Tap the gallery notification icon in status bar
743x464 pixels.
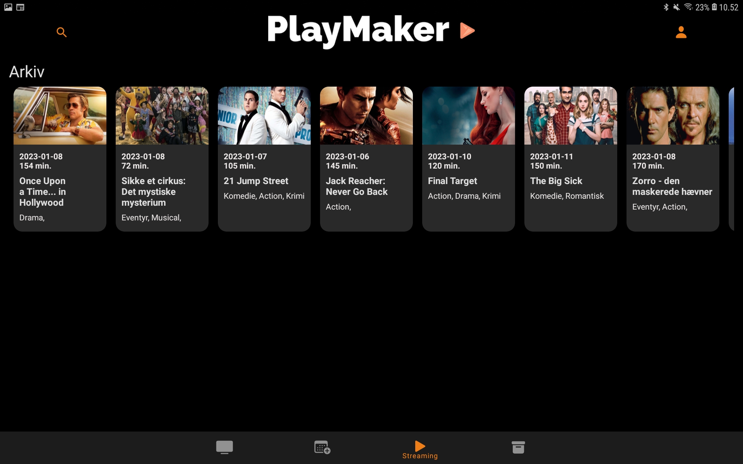coord(8,7)
